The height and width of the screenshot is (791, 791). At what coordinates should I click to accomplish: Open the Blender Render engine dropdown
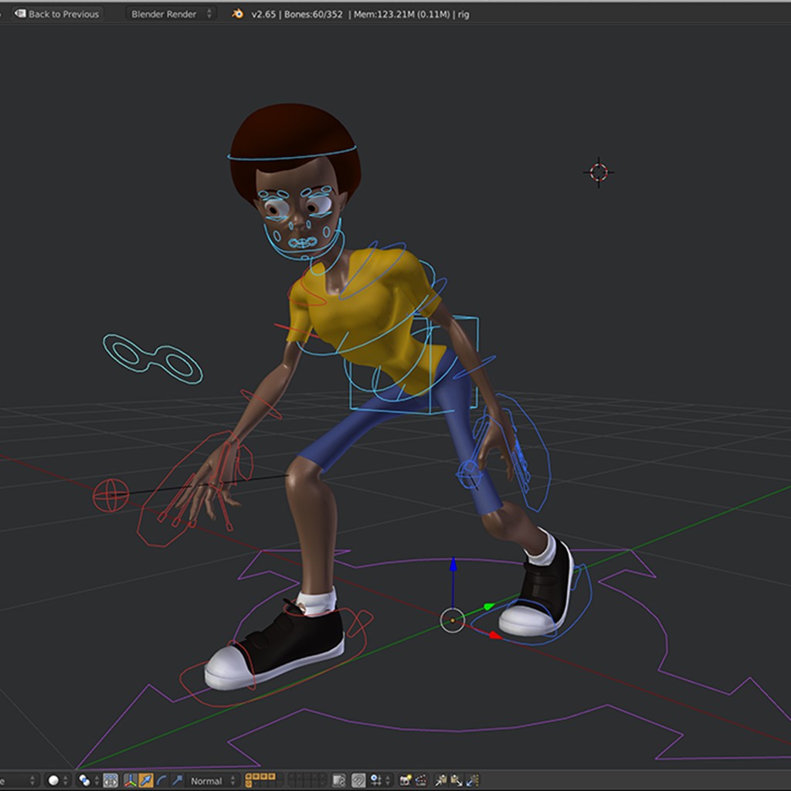(x=169, y=13)
